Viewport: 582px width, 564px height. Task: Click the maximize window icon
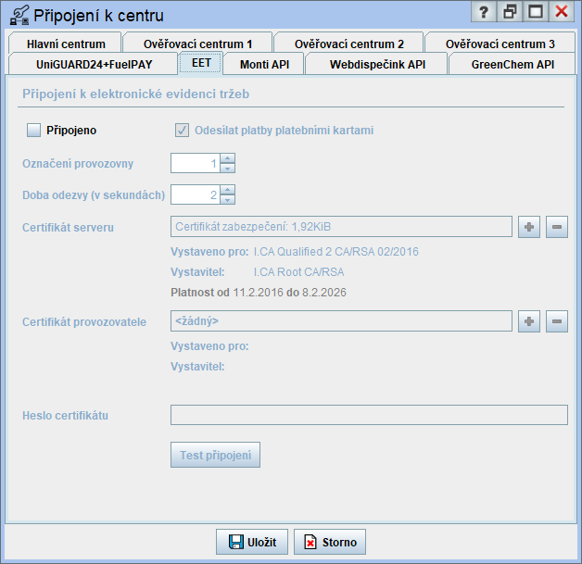coord(535,12)
